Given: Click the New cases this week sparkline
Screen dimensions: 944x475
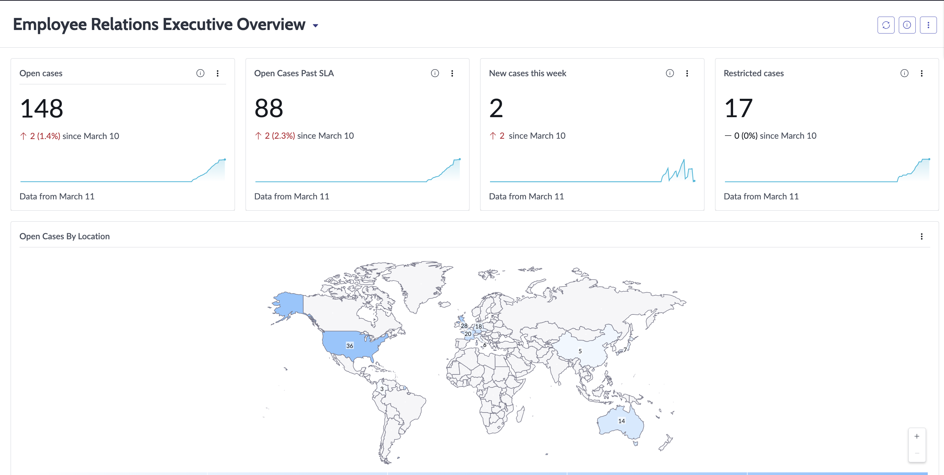Looking at the screenshot, I should (x=592, y=170).
